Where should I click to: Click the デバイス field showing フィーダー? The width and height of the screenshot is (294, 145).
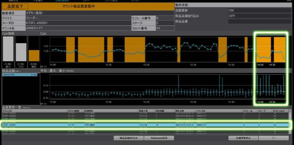78,18
